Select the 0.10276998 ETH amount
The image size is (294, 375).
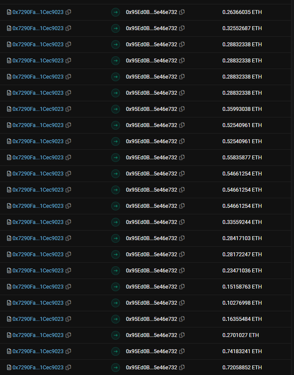coord(242,303)
